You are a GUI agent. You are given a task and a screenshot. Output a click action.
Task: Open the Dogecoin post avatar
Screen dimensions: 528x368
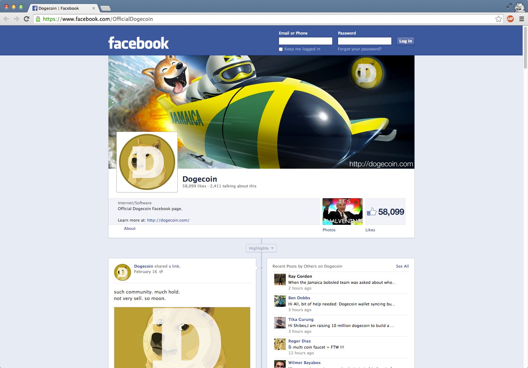122,272
